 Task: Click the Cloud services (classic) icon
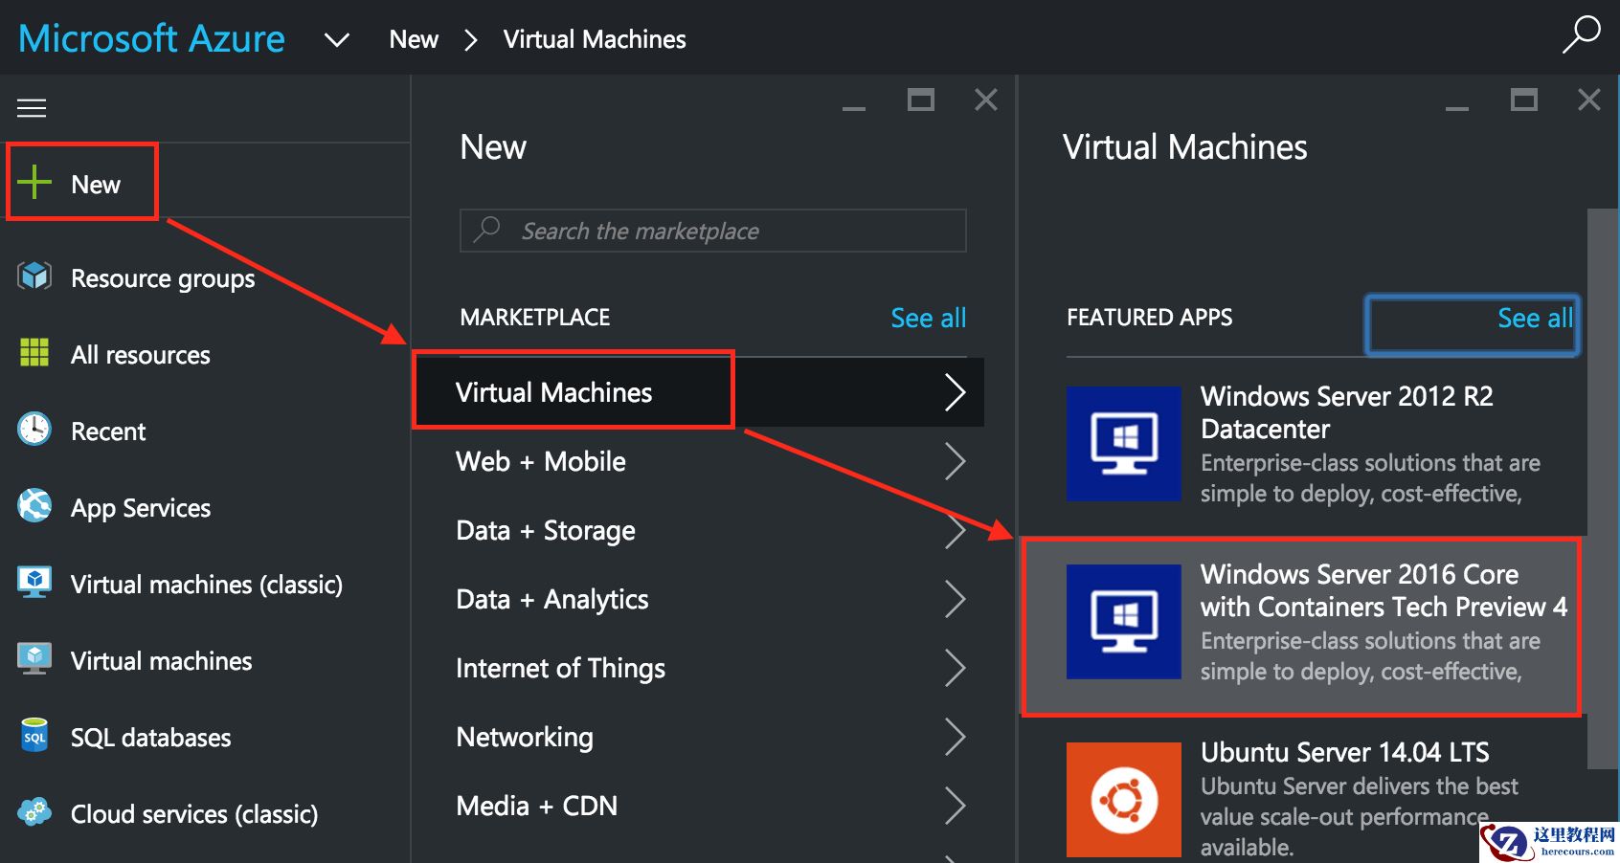tap(34, 811)
